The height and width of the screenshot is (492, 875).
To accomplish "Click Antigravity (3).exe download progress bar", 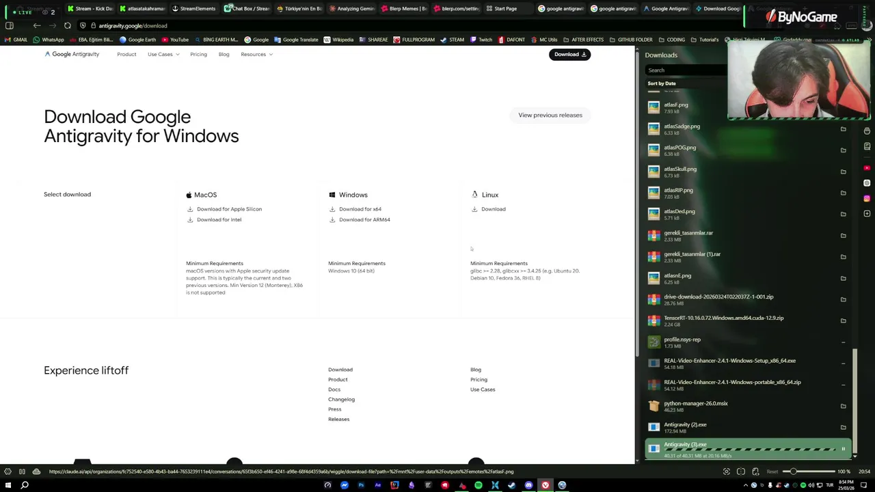I will (x=749, y=450).
